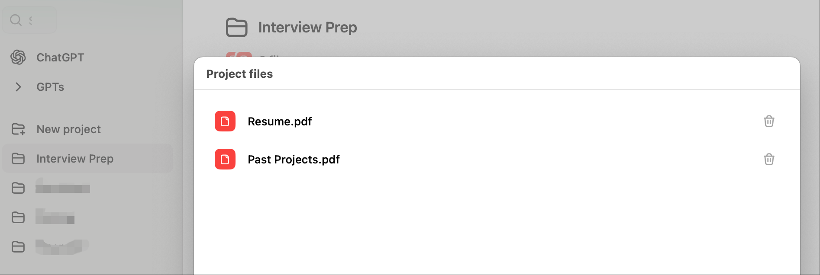Open the first blurred project below Interview Prep

pos(63,188)
